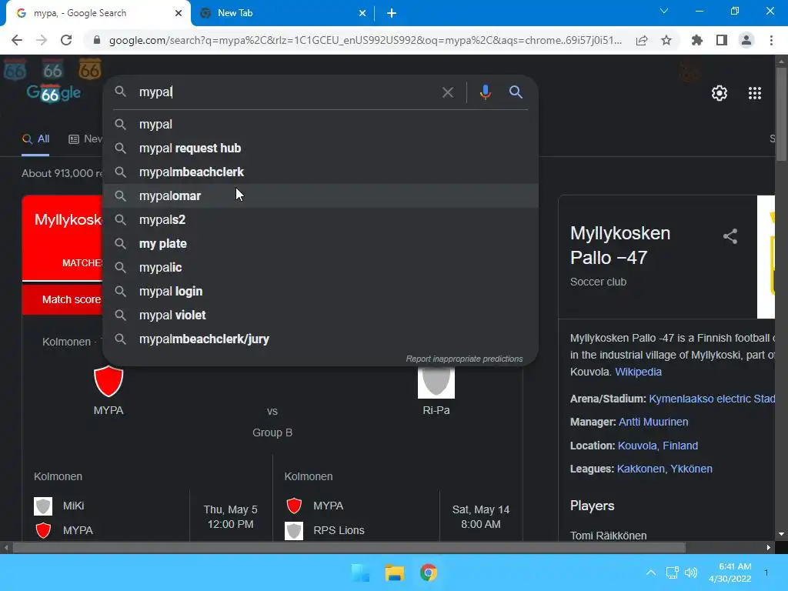
Task: Click Report inappropriate predictions
Action: click(464, 359)
